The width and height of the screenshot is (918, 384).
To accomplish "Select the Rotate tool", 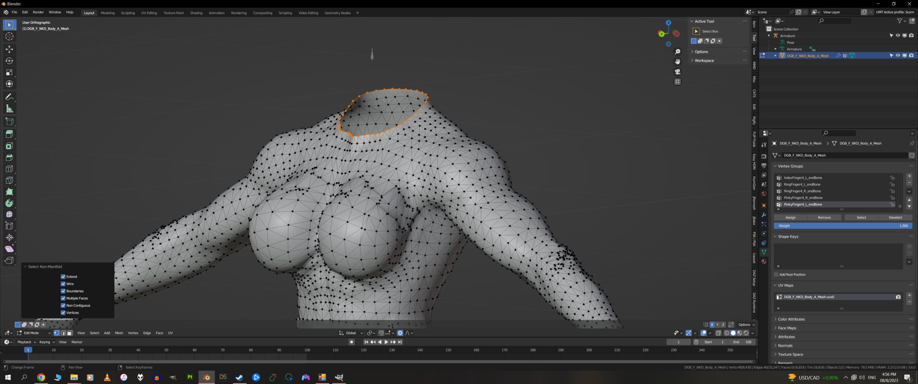I will pyautogui.click(x=9, y=61).
